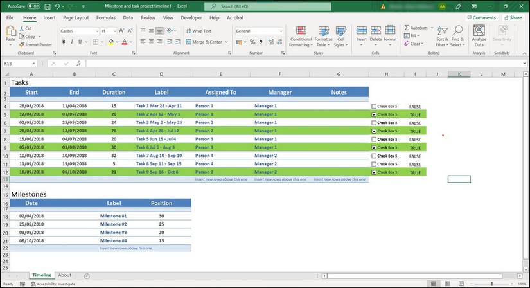530x288 pixels.
Task: Open the General number format dropdown
Action: click(281, 31)
